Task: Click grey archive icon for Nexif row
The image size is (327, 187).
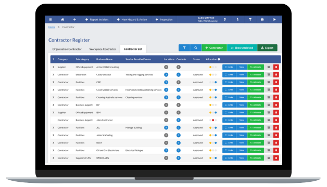Action: 269,143
